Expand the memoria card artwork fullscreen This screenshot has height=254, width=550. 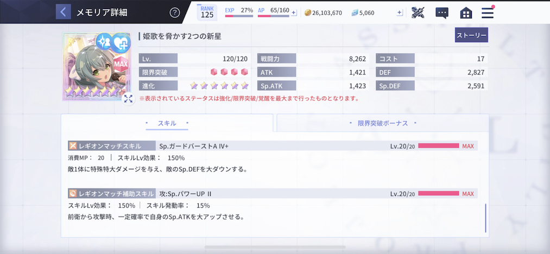(x=128, y=99)
